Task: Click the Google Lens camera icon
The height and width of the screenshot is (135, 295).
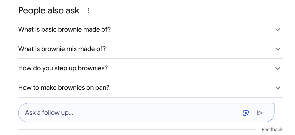Action: pyautogui.click(x=246, y=113)
